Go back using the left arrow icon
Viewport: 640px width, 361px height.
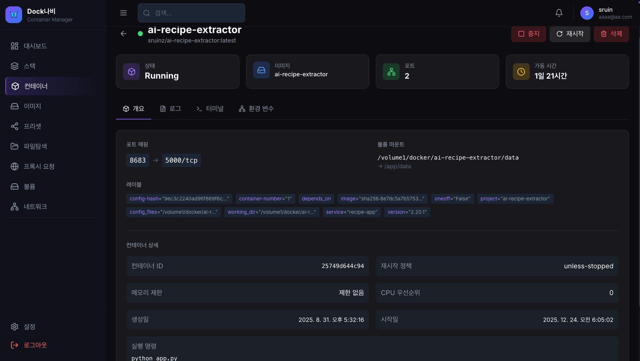123,33
